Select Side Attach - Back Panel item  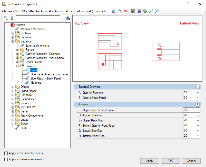pos(46,78)
